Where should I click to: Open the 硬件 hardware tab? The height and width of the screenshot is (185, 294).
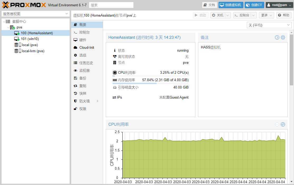(87, 40)
